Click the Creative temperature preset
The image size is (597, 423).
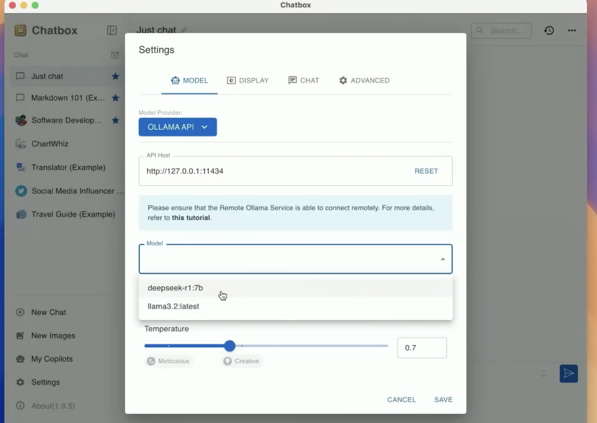click(242, 361)
